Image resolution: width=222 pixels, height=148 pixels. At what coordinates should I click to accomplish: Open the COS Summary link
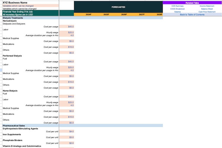pos(177,6)
